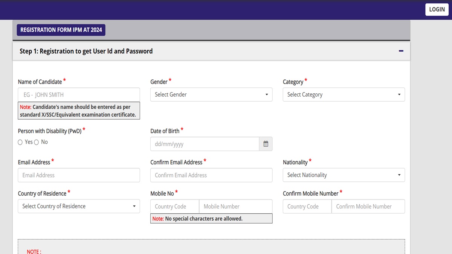
Task: Open the Select Category dropdown
Action: point(344,94)
